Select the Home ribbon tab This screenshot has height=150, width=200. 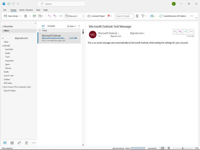(x=13, y=10)
